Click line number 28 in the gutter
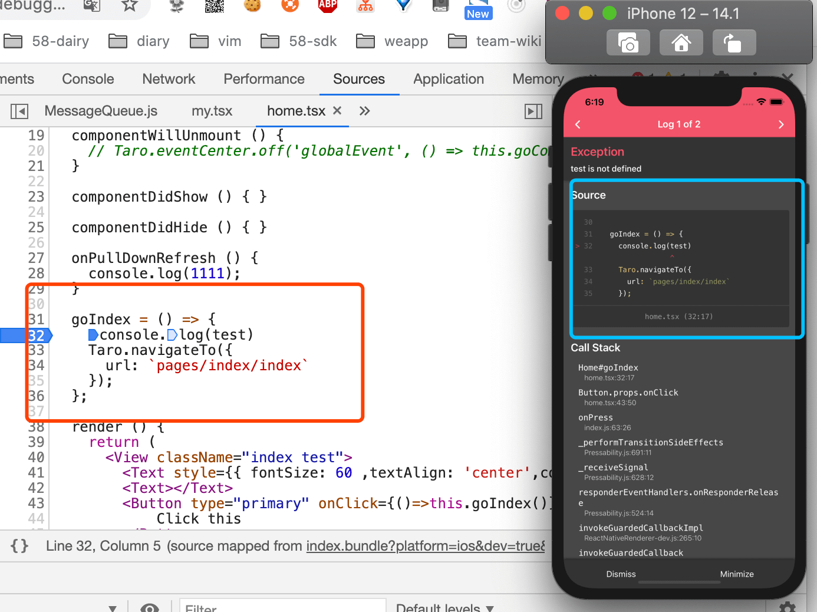Screen dimensions: 817x612 pyautogui.click(x=36, y=274)
